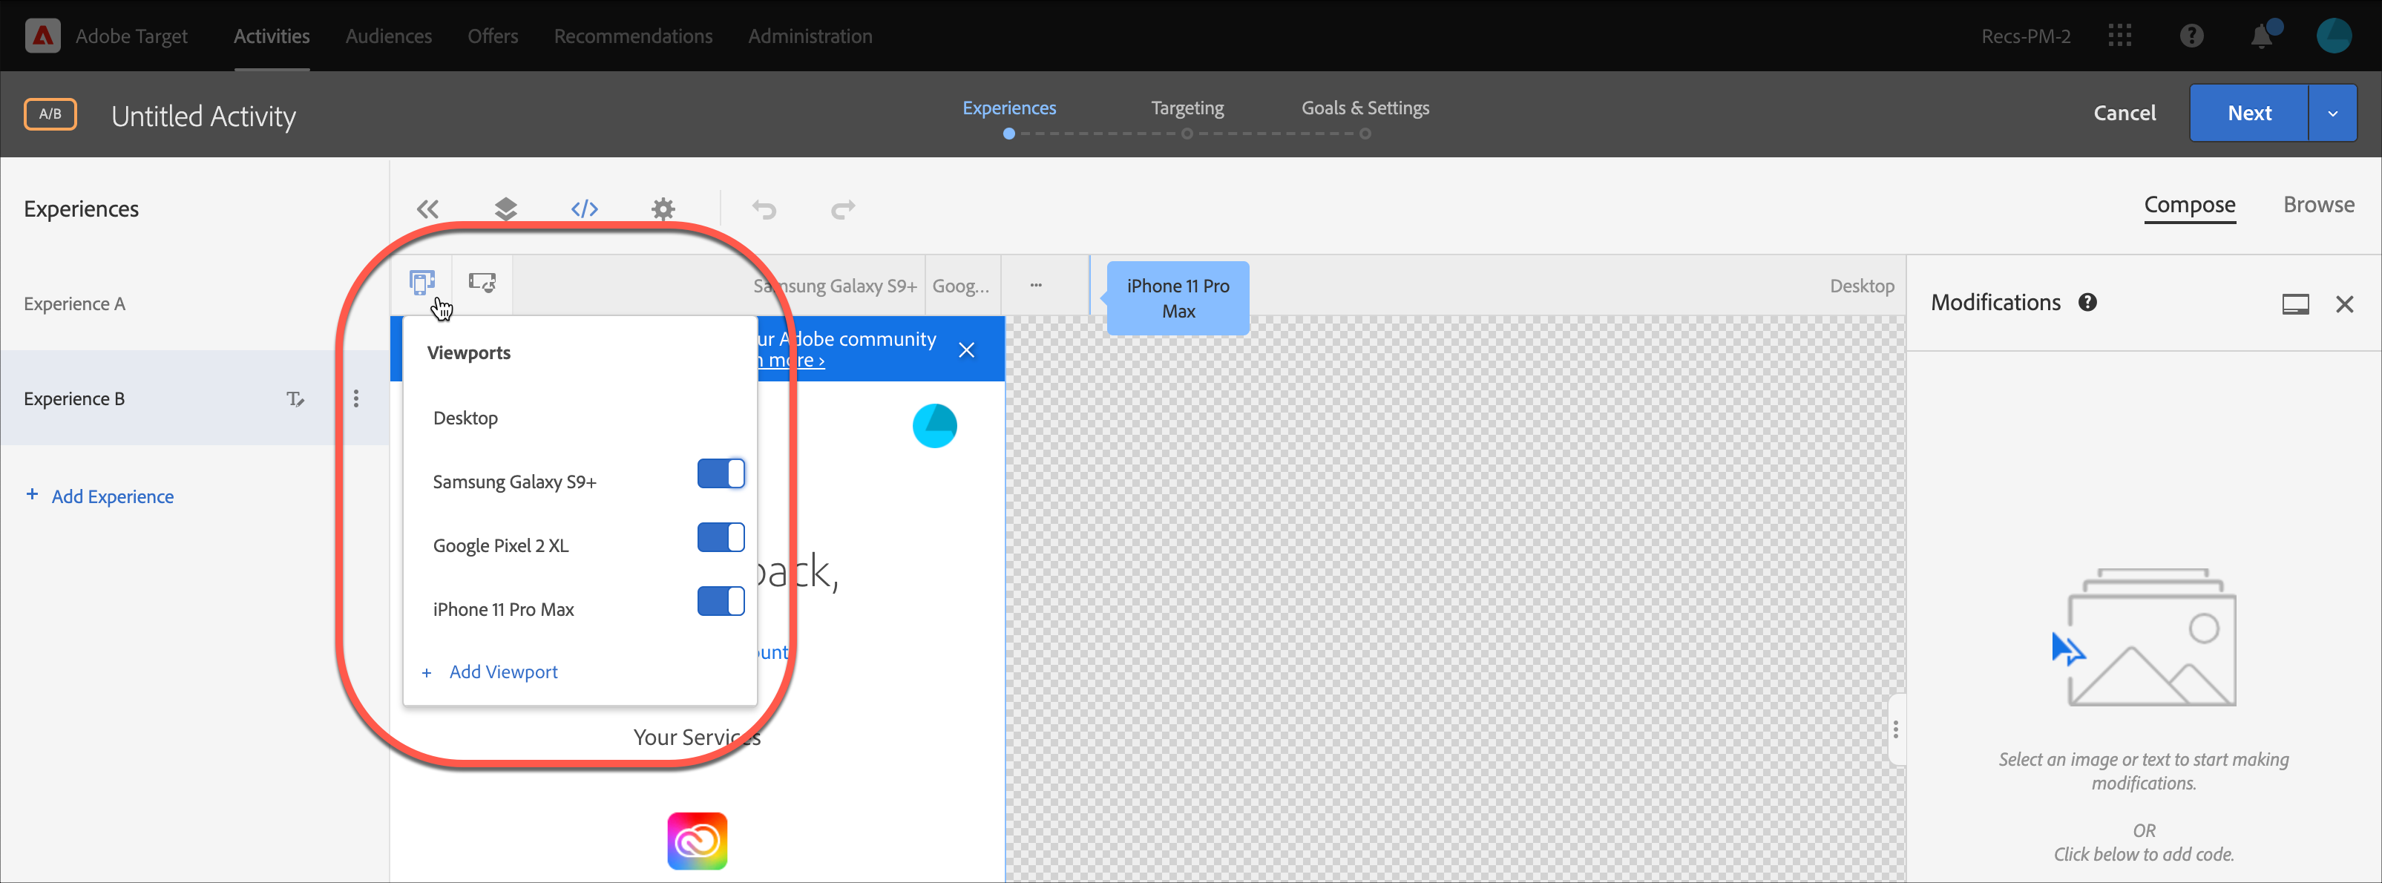Click the Experiences tab in workflow
The image size is (2382, 883).
click(1010, 108)
